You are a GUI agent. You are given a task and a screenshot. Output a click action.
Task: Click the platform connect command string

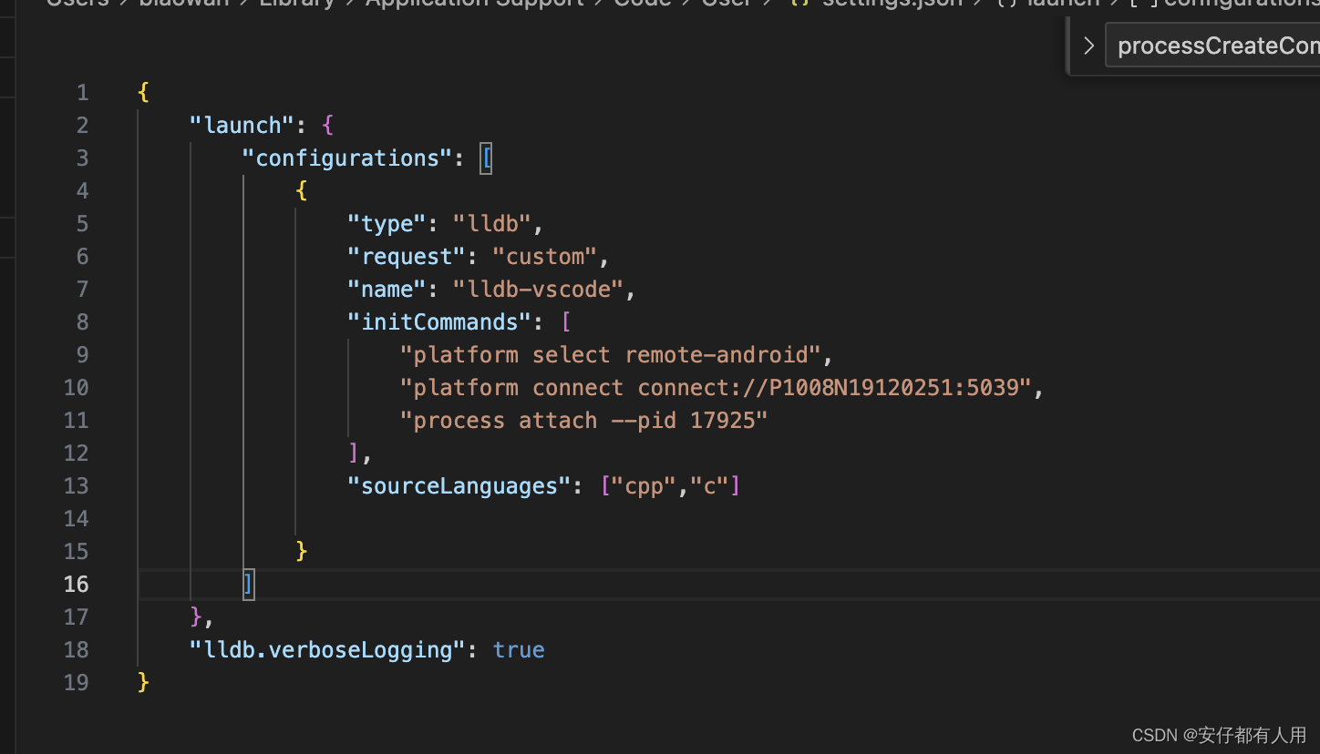(716, 388)
